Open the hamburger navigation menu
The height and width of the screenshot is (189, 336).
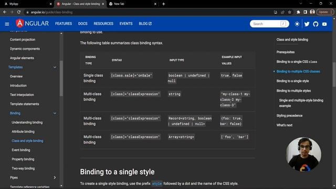(7, 24)
